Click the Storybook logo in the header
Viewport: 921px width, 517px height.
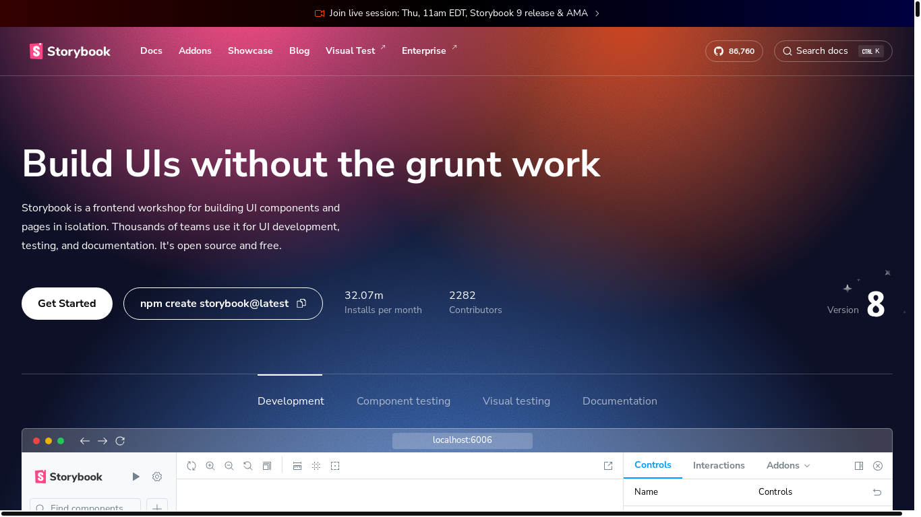[x=70, y=51]
